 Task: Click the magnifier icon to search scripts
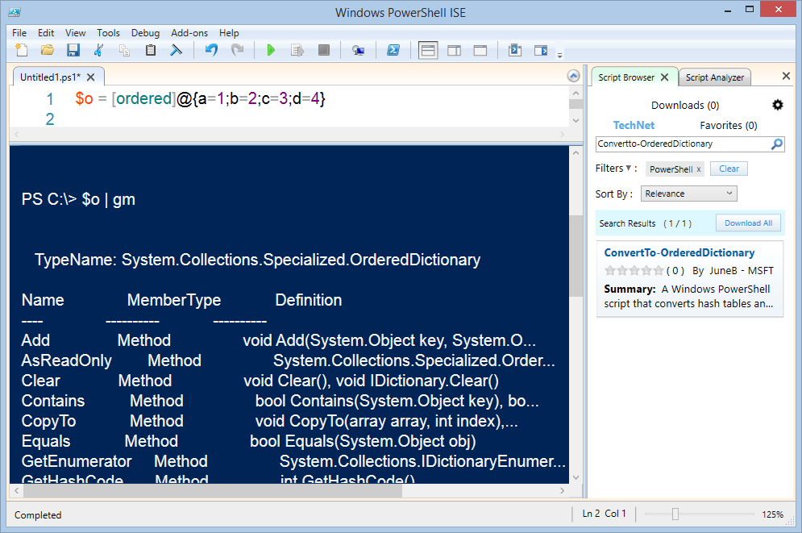point(776,144)
